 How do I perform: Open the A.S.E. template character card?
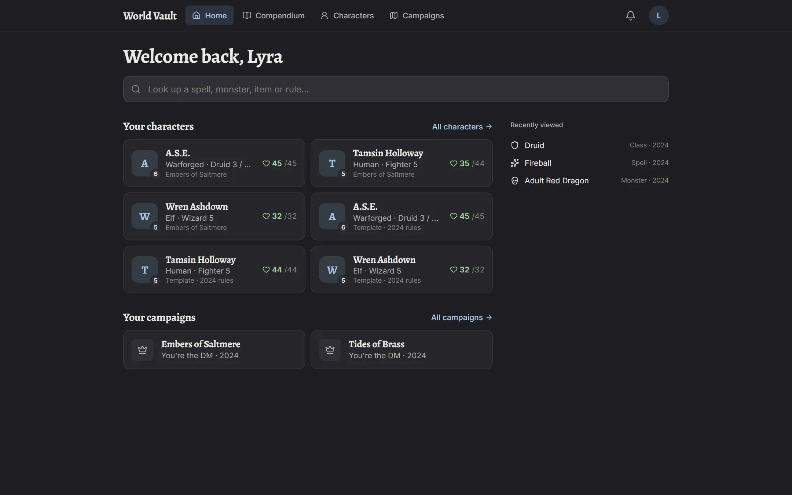click(401, 216)
